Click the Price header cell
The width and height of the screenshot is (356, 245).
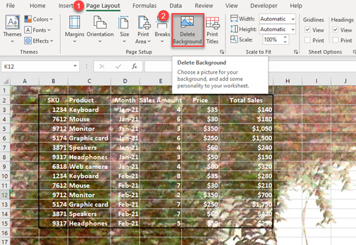[200, 100]
